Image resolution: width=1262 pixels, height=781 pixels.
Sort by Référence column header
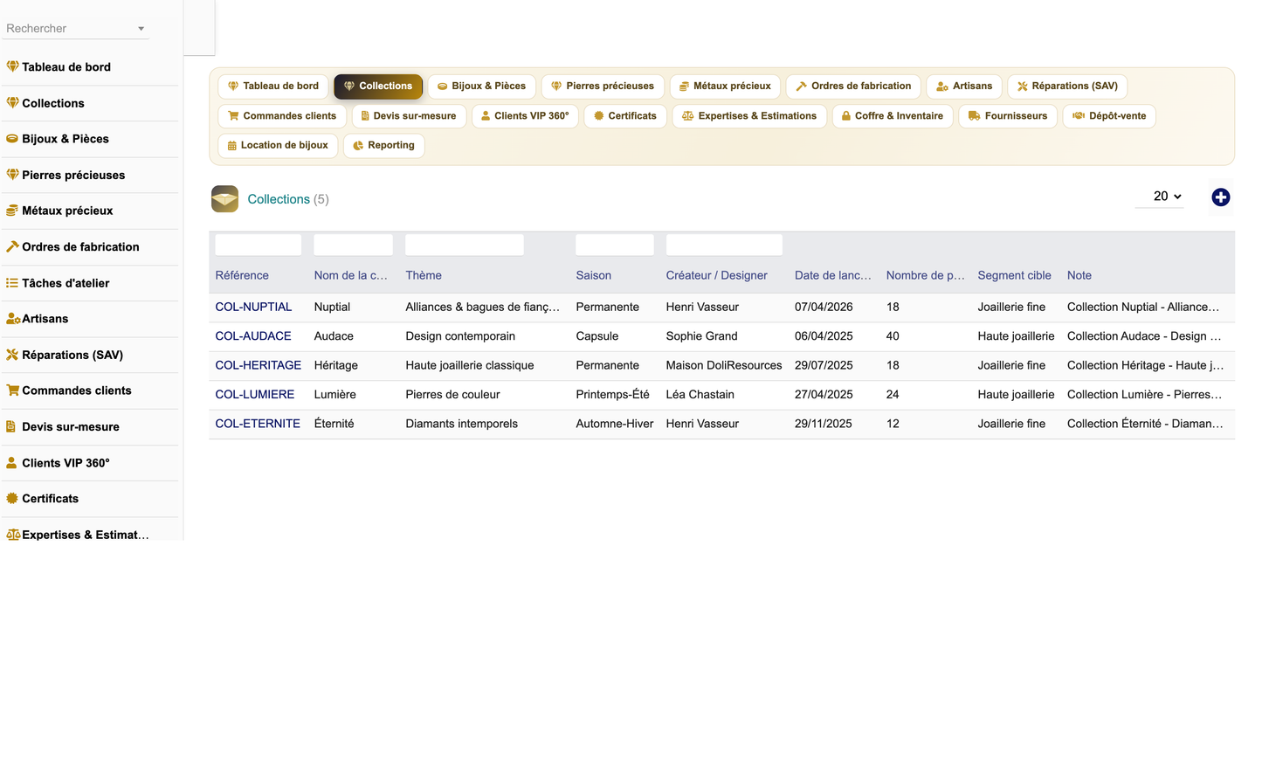click(242, 276)
